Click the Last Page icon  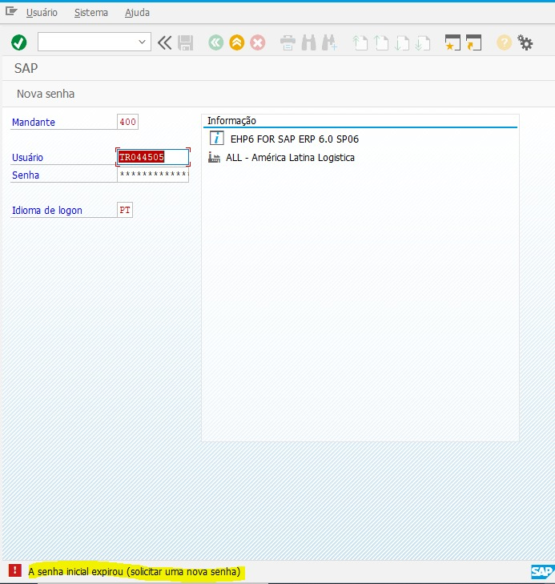pos(423,42)
